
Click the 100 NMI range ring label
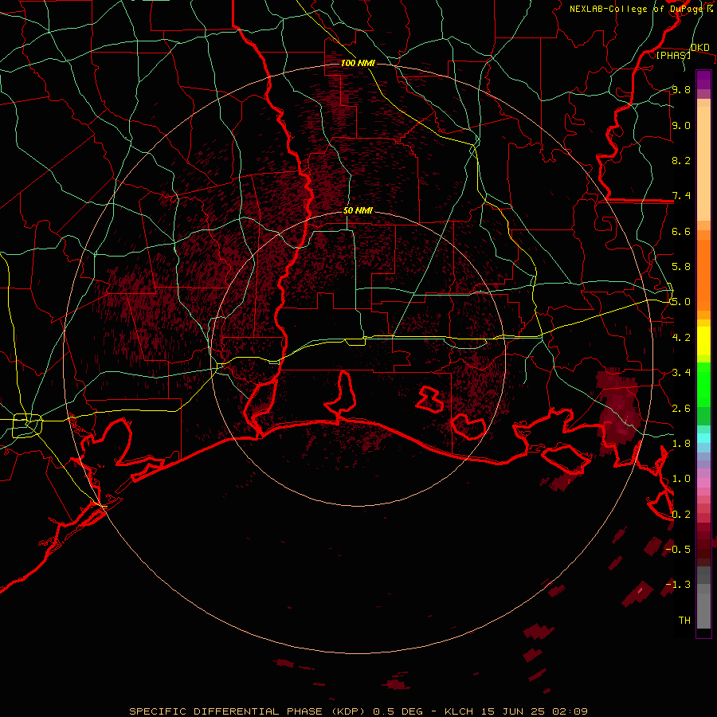pyautogui.click(x=358, y=63)
